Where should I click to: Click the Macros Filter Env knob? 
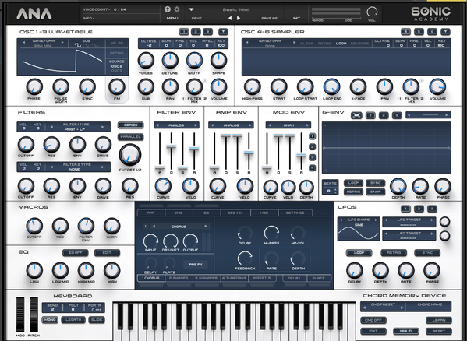tap(86, 226)
